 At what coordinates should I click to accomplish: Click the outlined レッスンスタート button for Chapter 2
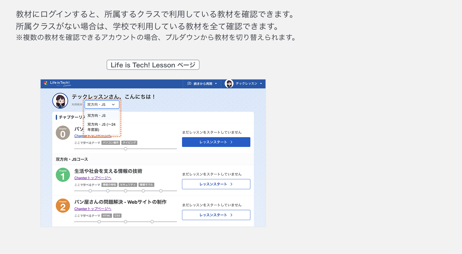click(x=216, y=215)
